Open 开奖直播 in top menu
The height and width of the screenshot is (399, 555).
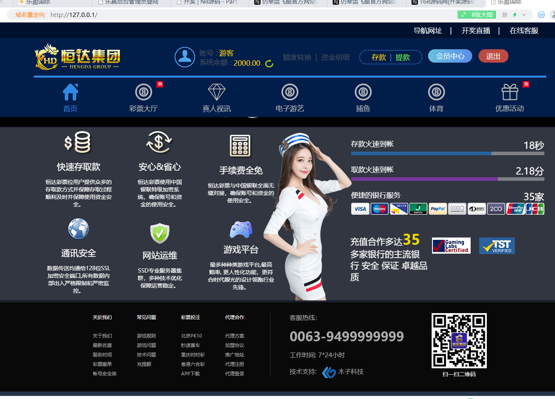pyautogui.click(x=476, y=31)
